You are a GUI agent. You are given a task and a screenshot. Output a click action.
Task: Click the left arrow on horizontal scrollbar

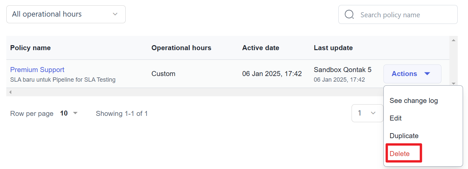point(10,92)
